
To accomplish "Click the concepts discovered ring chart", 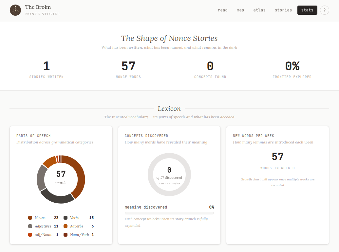I will (x=169, y=175).
